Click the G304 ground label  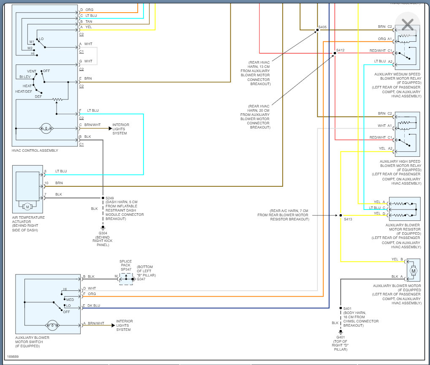[x=103, y=233]
